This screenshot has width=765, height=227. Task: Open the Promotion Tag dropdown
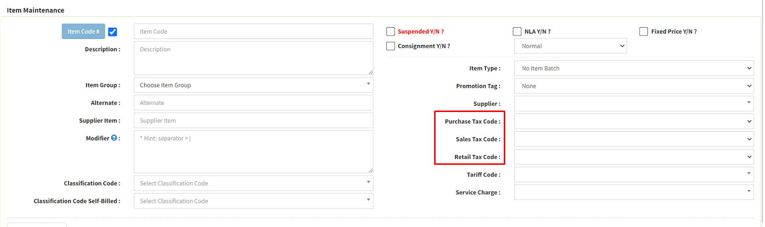(x=634, y=86)
